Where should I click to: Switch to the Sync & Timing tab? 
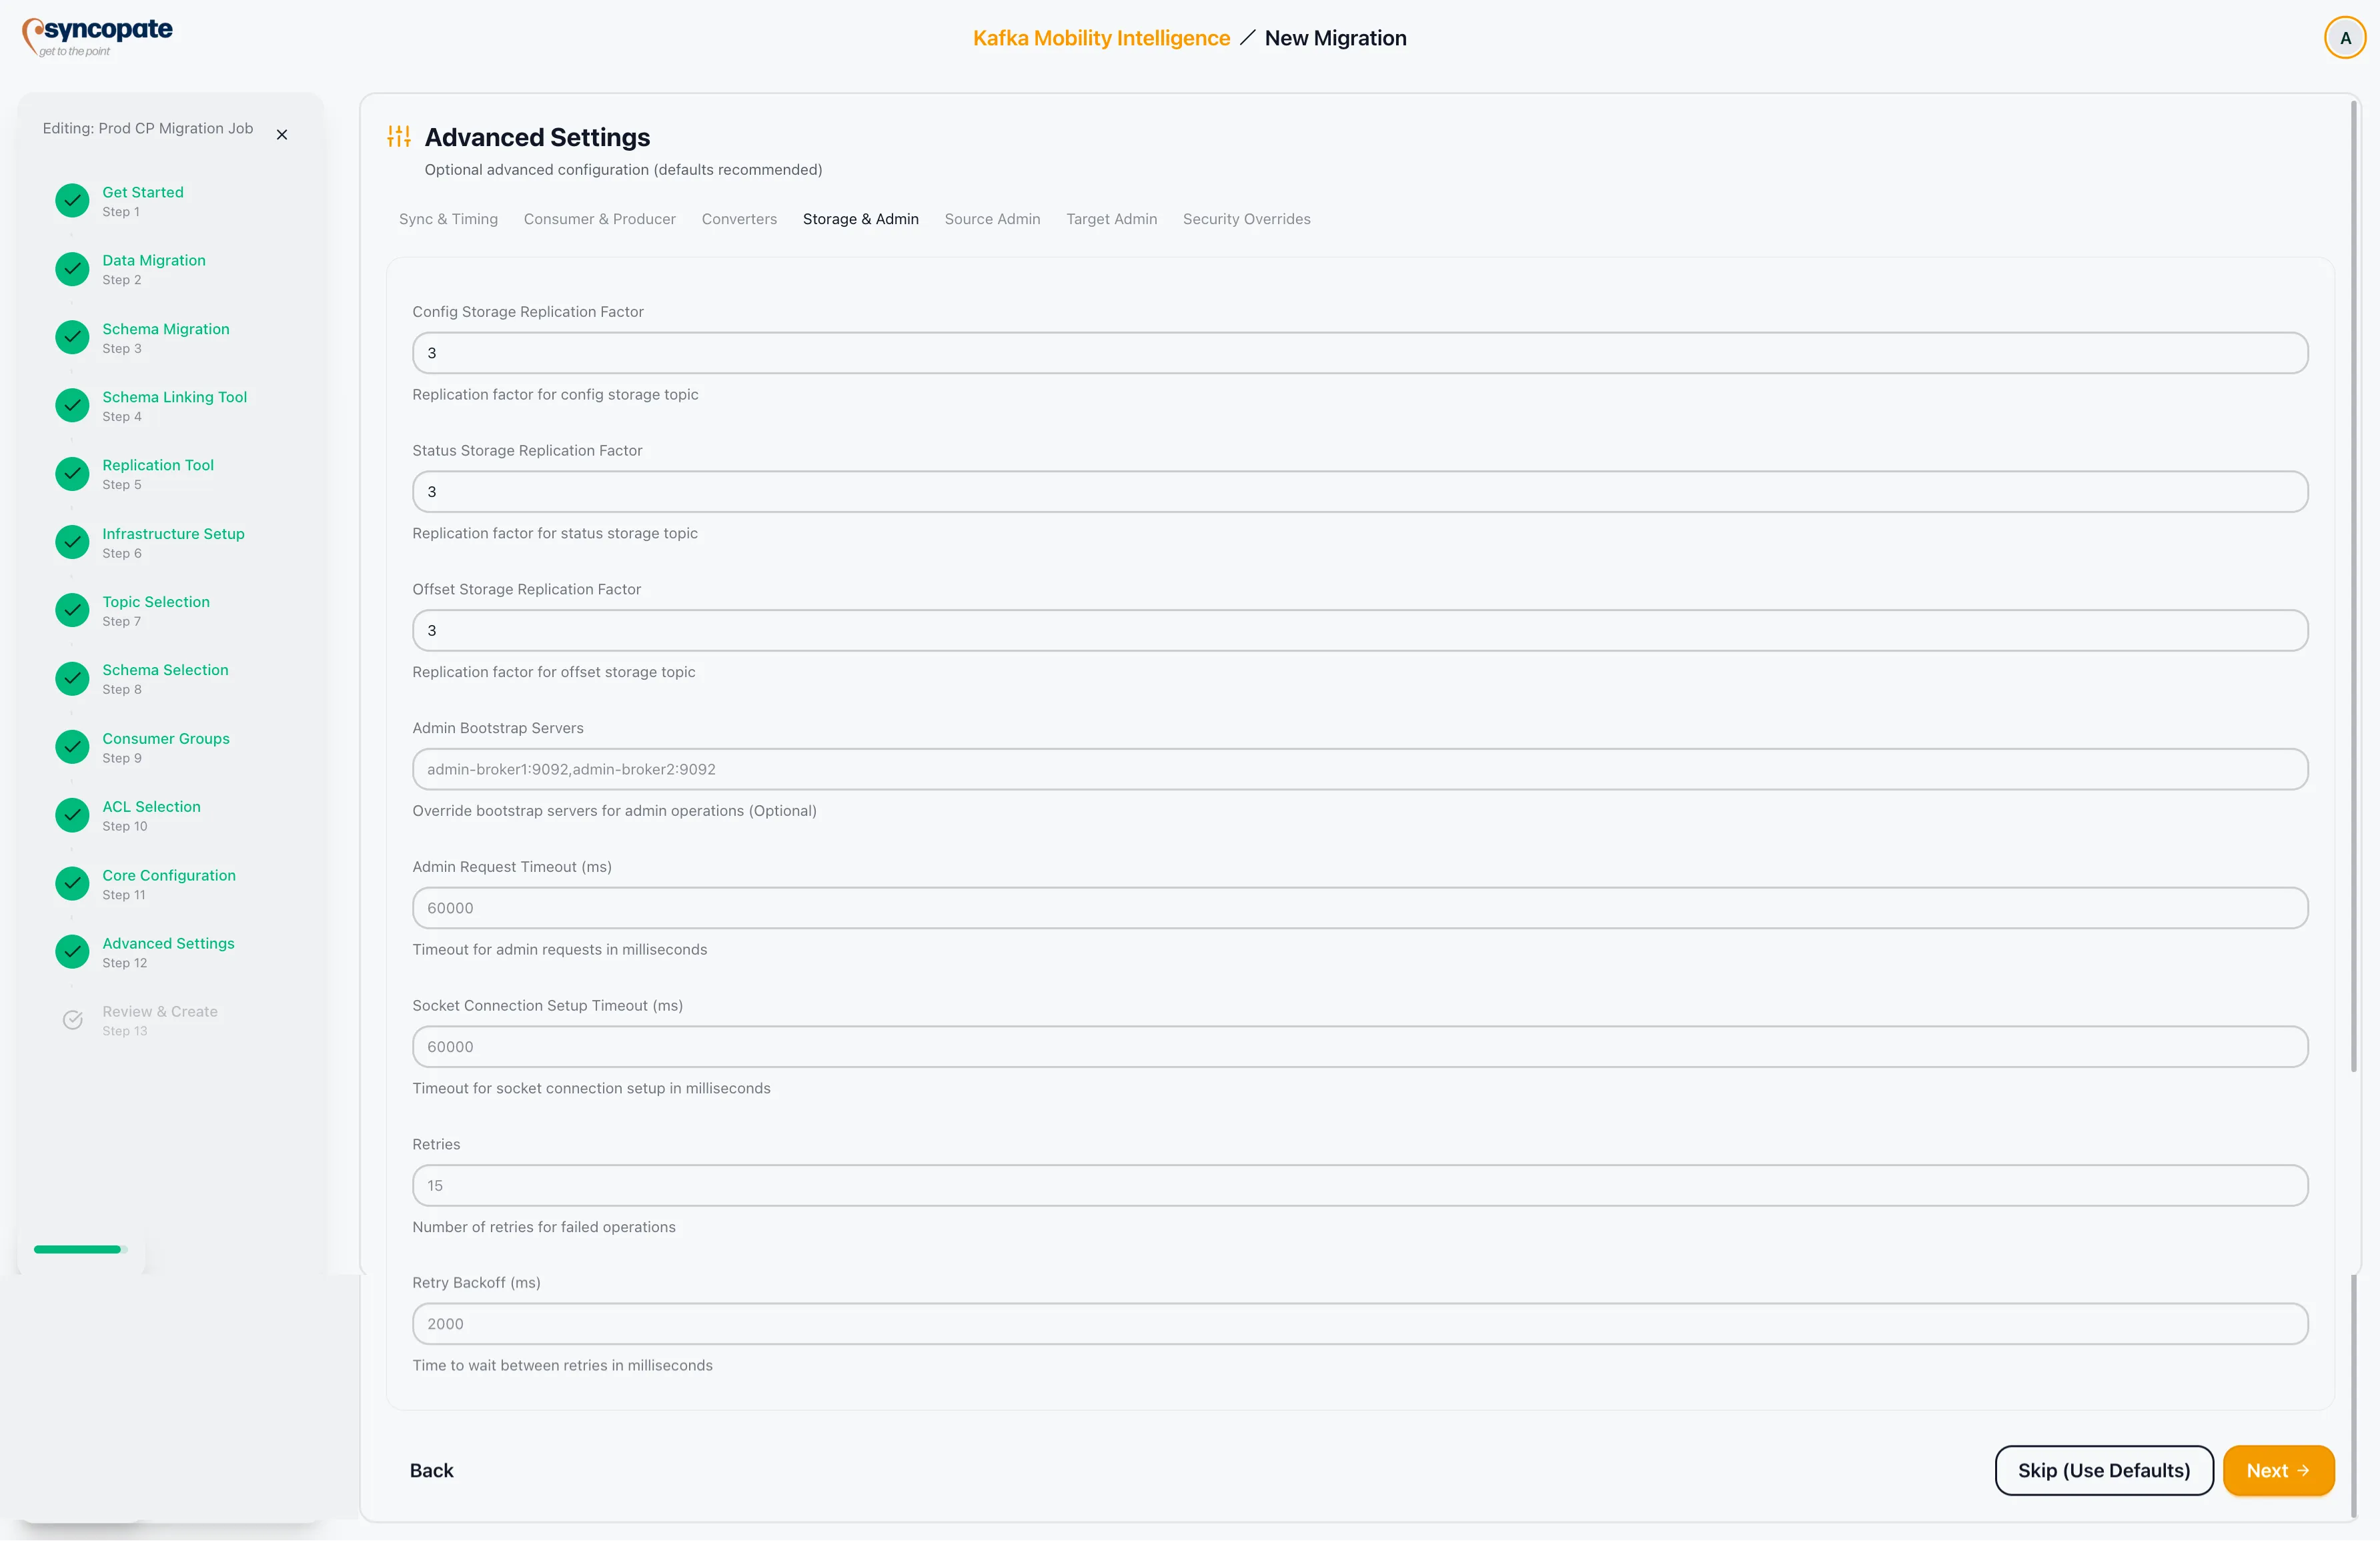pyautogui.click(x=448, y=218)
